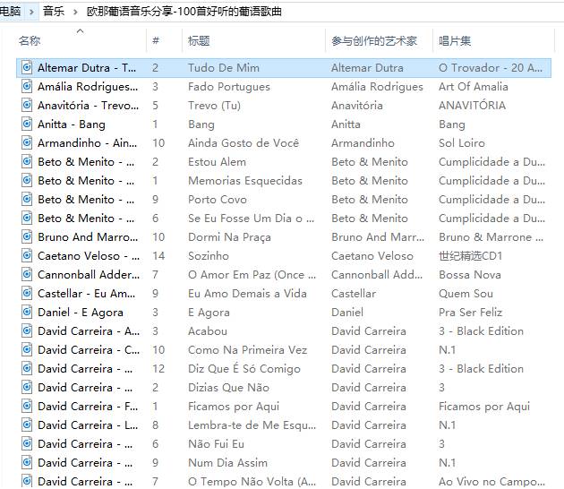Select file Anavitória - Trevo...
The image size is (564, 489).
[88, 105]
